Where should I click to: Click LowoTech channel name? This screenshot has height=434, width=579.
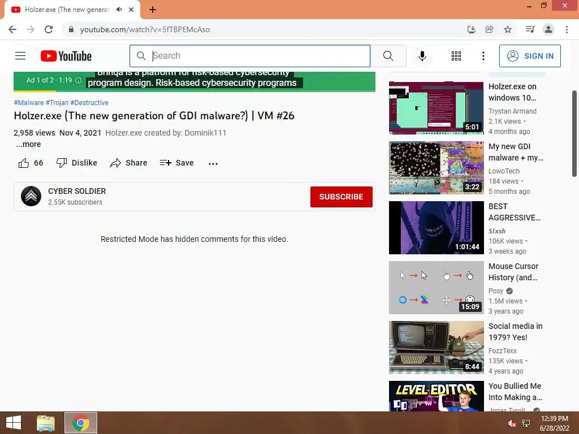[x=504, y=171]
